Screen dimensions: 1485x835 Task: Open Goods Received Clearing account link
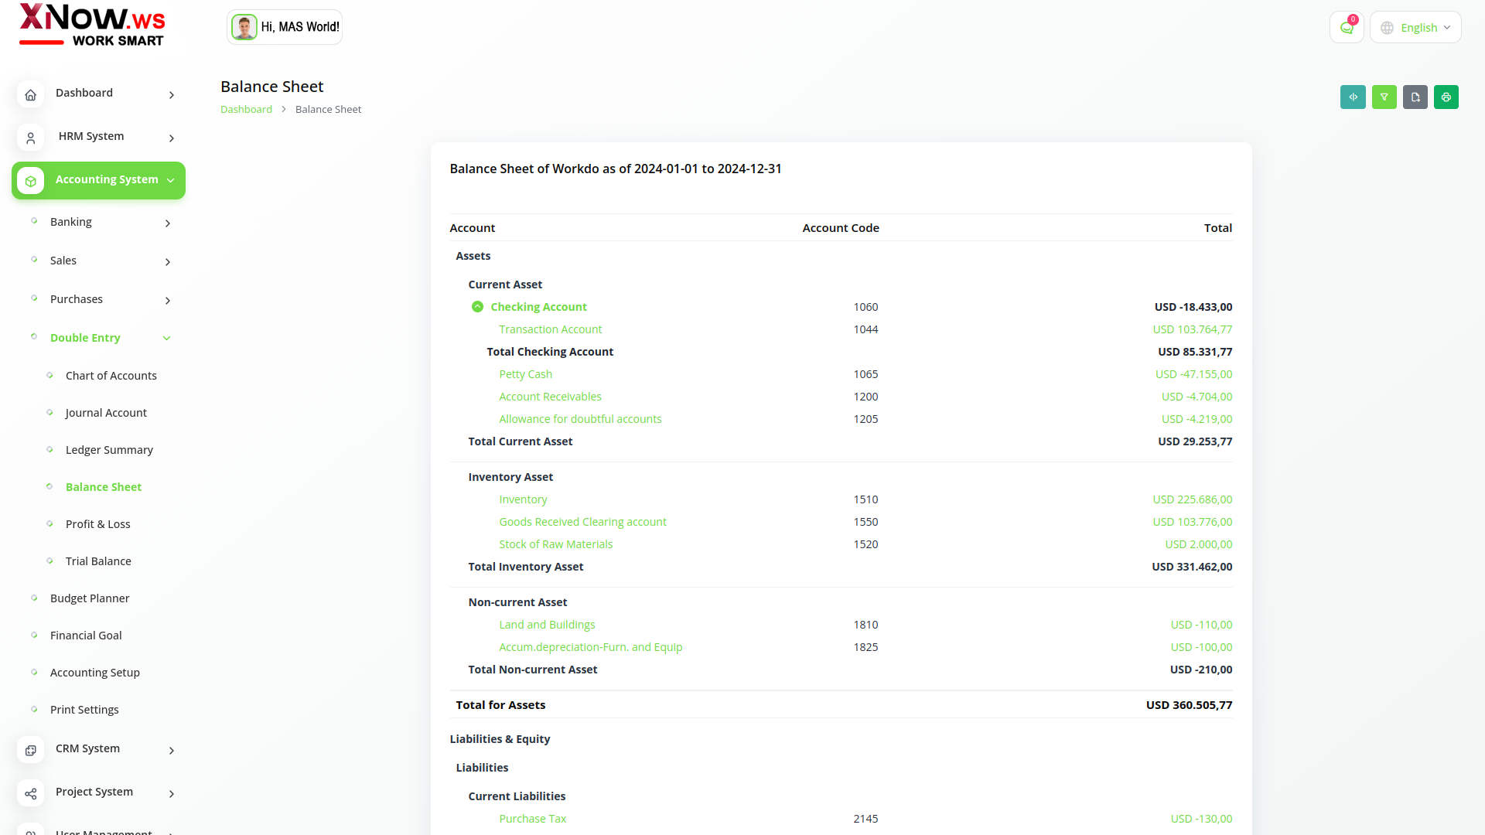[x=582, y=522]
